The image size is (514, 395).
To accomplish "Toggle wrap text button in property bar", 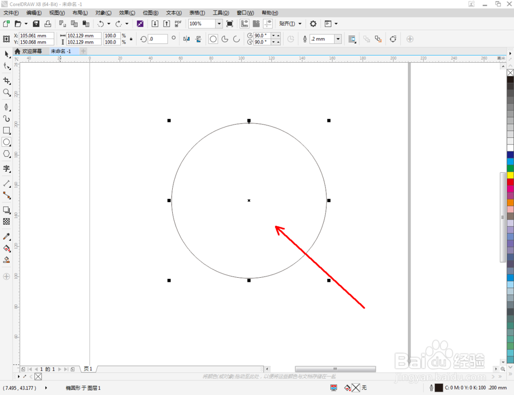I will click(352, 39).
